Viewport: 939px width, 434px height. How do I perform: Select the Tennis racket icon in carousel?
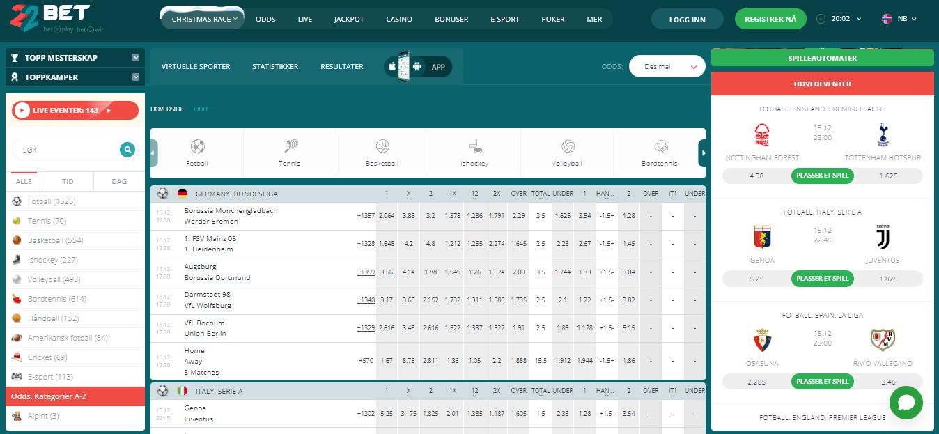click(x=290, y=147)
